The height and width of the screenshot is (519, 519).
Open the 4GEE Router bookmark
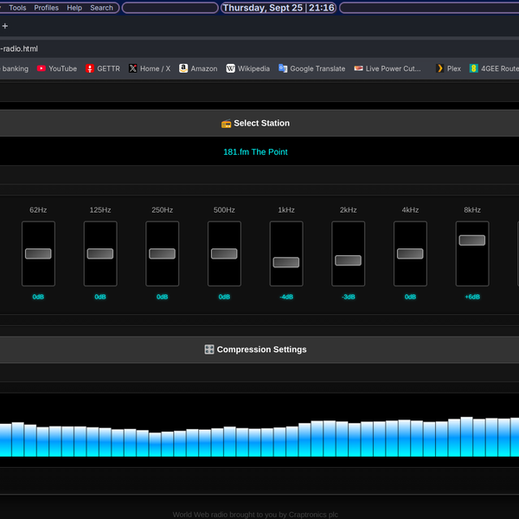click(x=494, y=68)
